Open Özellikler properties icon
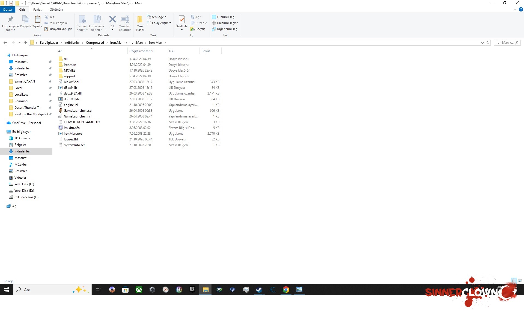The width and height of the screenshot is (524, 312). [x=182, y=19]
